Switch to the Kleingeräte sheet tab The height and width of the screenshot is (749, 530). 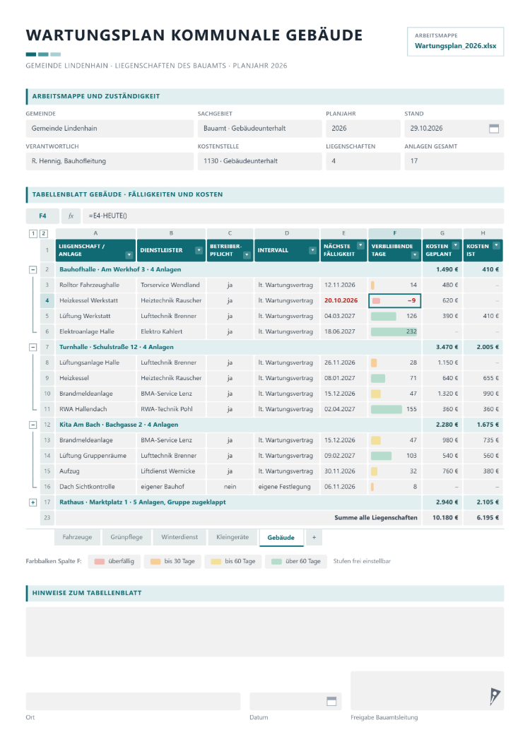(x=232, y=538)
